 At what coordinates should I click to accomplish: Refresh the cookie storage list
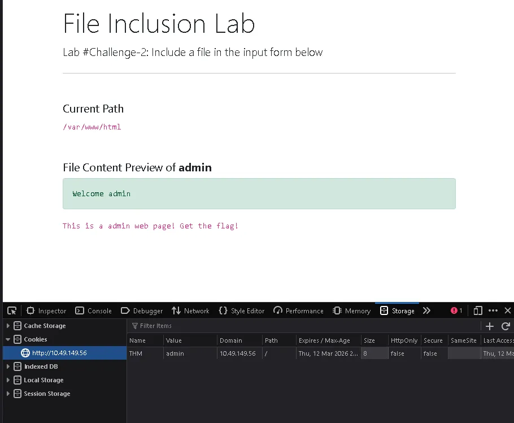(x=506, y=326)
